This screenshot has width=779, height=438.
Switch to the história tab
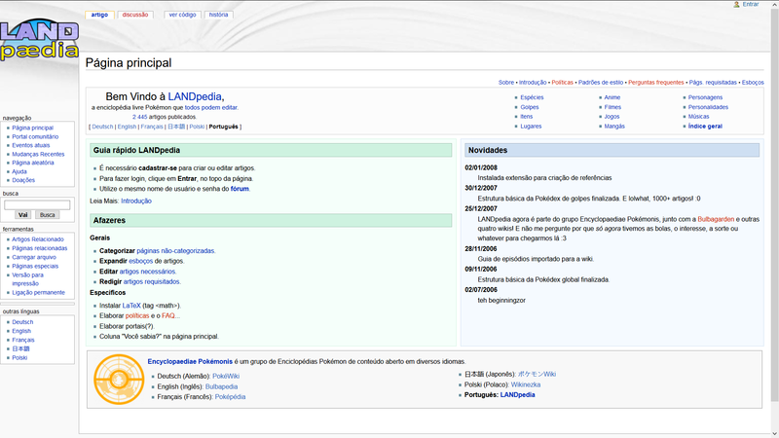(218, 15)
